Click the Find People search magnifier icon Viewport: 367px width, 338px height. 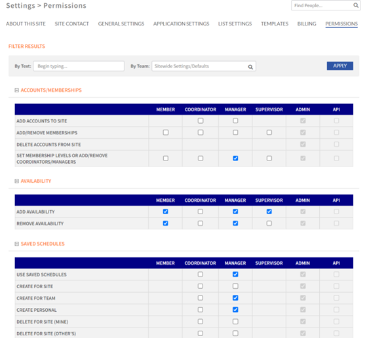pos(355,5)
